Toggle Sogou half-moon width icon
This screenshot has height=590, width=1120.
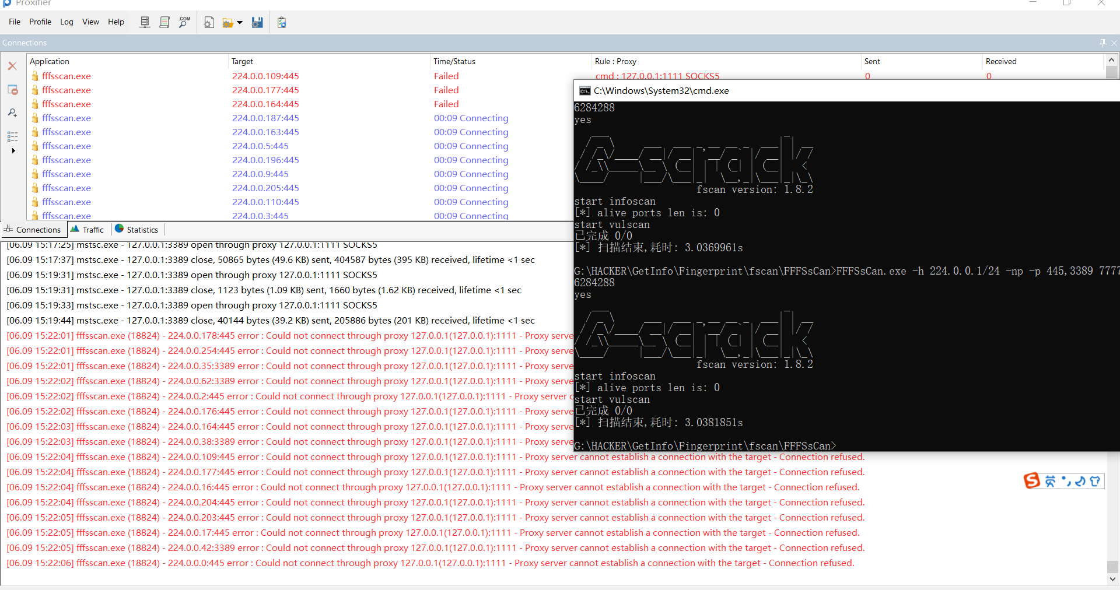pyautogui.click(x=1080, y=481)
